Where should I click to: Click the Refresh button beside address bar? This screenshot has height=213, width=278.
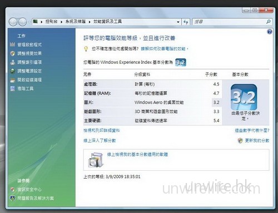(186, 22)
